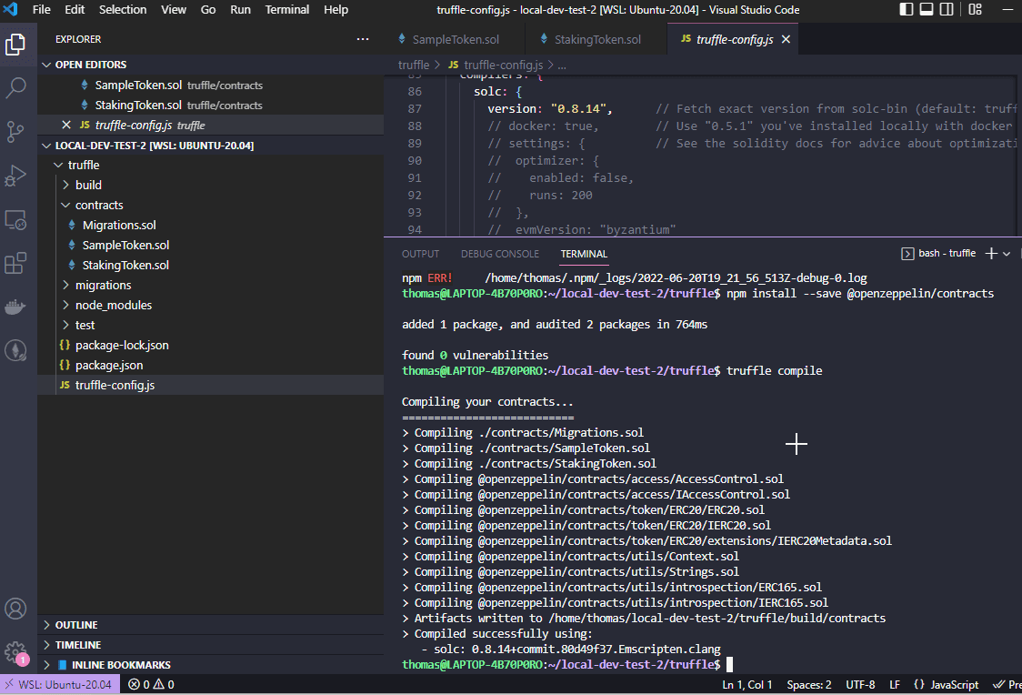Screen dimensions: 1022x695
Task: Toggle the primary side bar layout icon
Action: point(906,9)
